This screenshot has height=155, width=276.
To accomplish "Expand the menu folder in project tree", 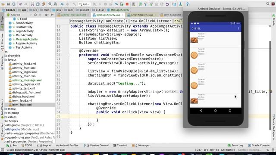I will (12, 109).
